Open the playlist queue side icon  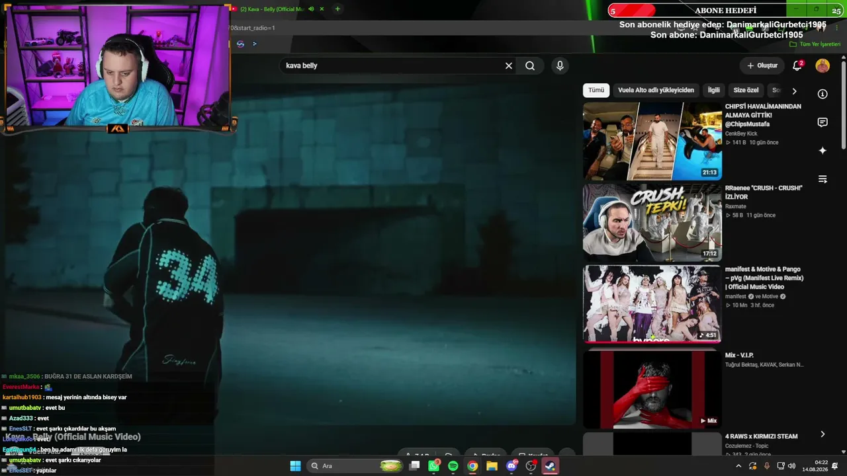pos(823,179)
